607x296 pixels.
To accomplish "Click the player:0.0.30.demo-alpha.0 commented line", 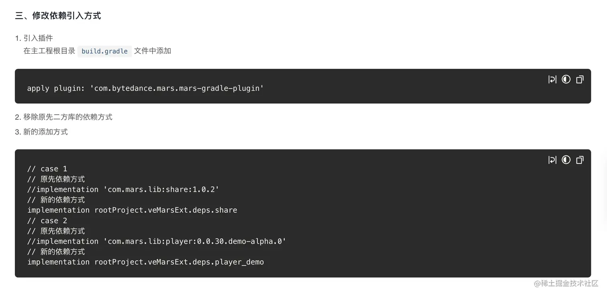I will 157,242.
